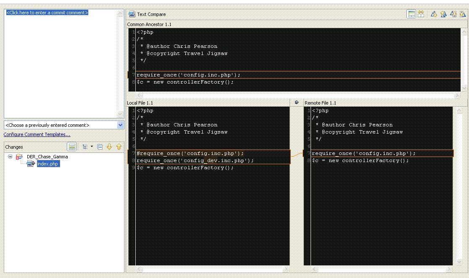The height and width of the screenshot is (278, 469).
Task: Click @author Chris Pearson in Remote File
Action: pyautogui.click(x=357, y=125)
